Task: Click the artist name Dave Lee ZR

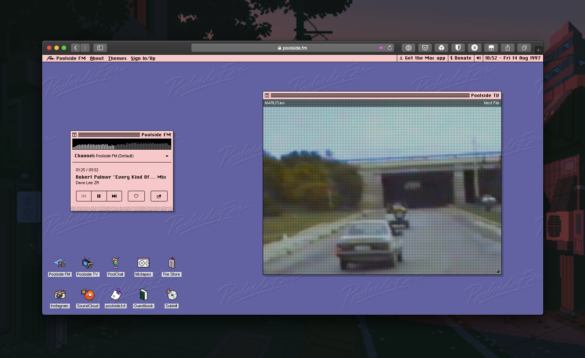Action: 87,183
